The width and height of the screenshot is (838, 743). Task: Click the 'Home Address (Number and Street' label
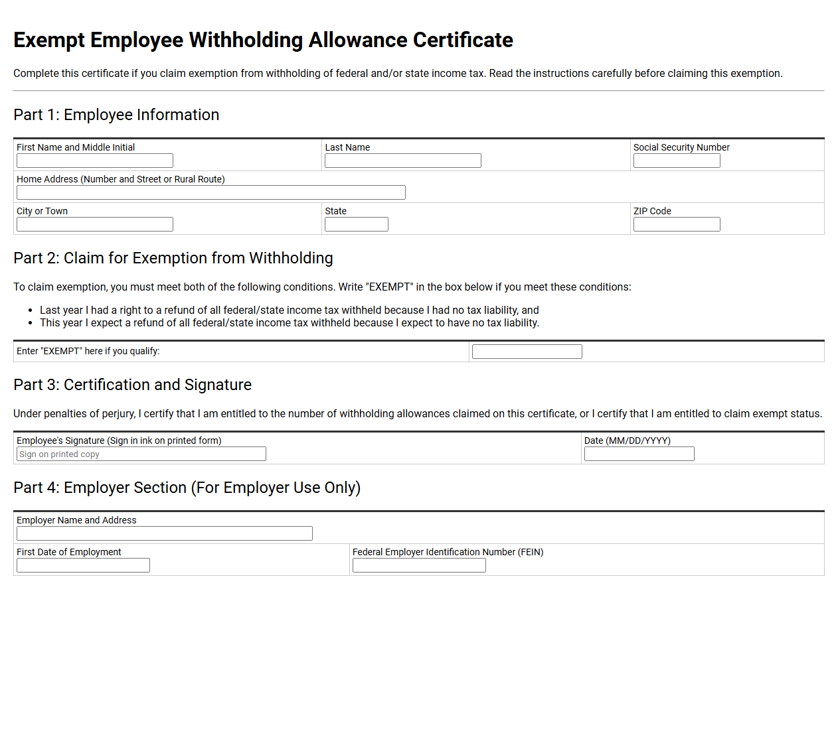121,179
